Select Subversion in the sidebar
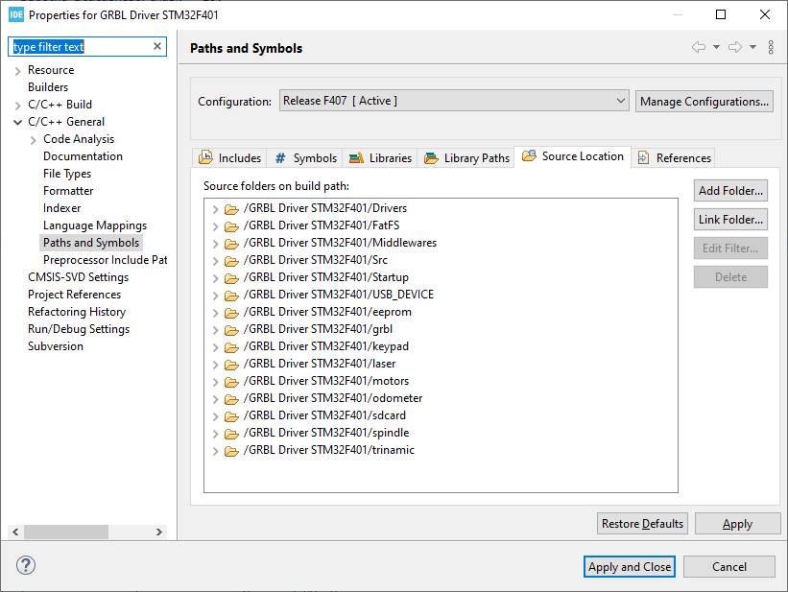This screenshot has width=788, height=592. (56, 346)
